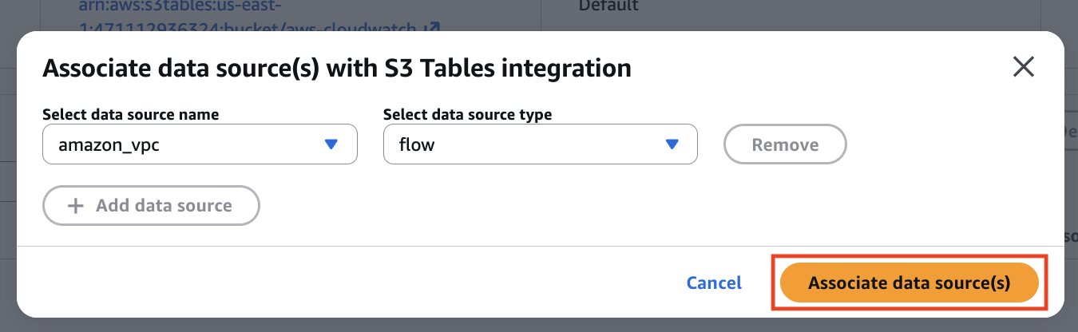Click the blue arrow in amazon_vpc dropdown
Screen dimensions: 1078x332
331,144
